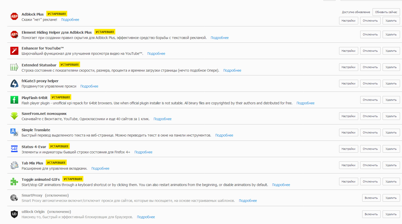Open Enhancer for YouTube settings
The image size is (402, 224).
coord(348,51)
